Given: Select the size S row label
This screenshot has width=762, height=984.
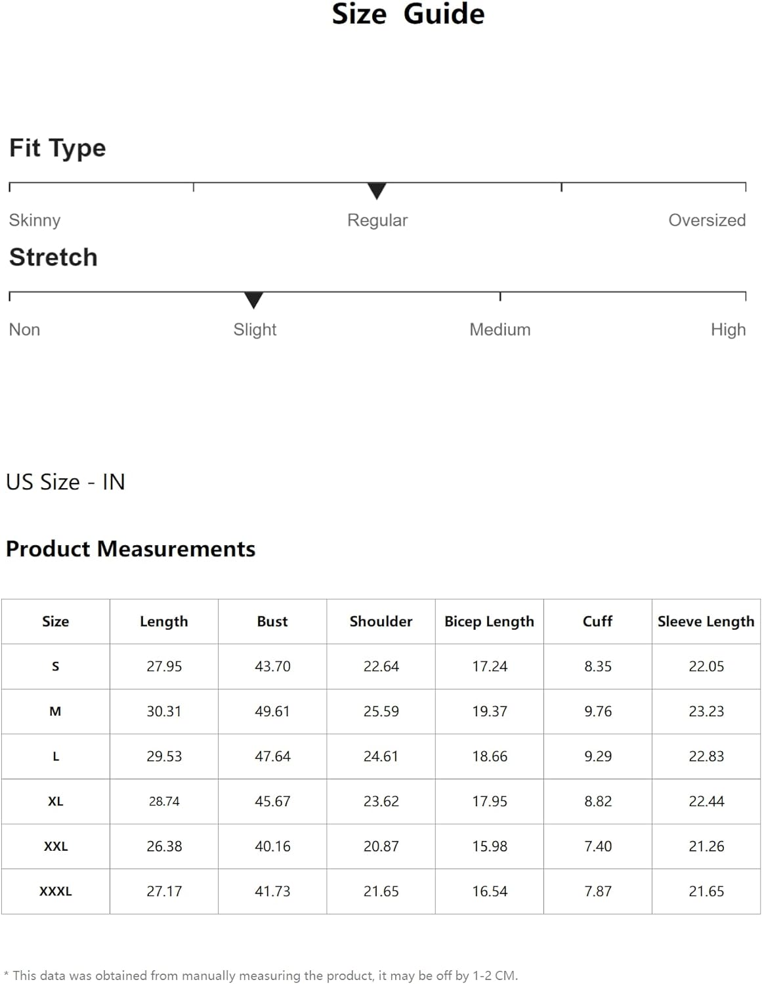Looking at the screenshot, I should (x=56, y=666).
